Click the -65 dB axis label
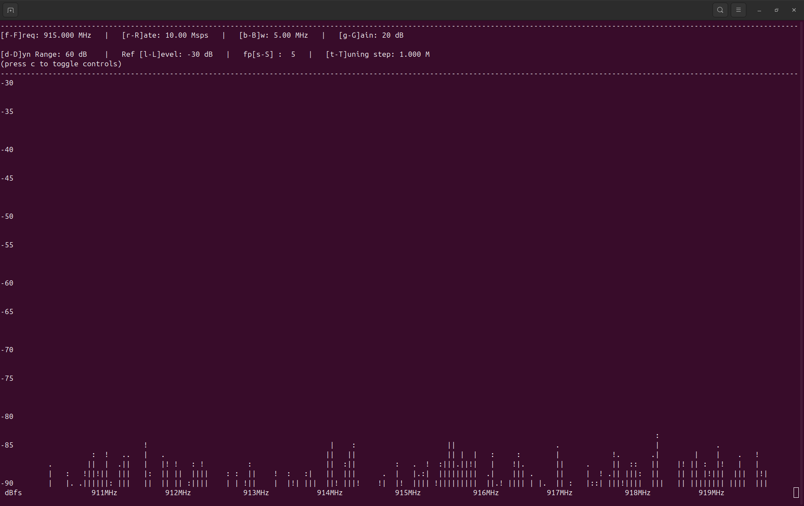This screenshot has width=804, height=506. coord(7,311)
